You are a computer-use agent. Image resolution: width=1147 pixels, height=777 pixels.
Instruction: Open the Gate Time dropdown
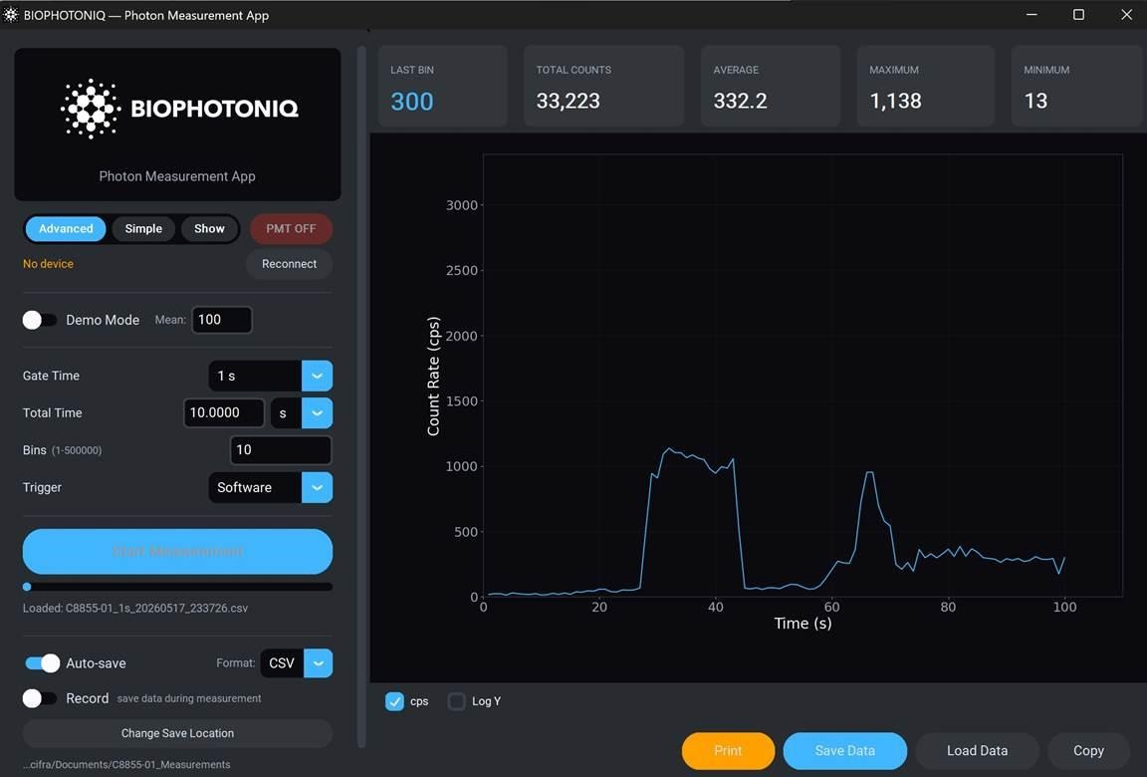click(271, 377)
